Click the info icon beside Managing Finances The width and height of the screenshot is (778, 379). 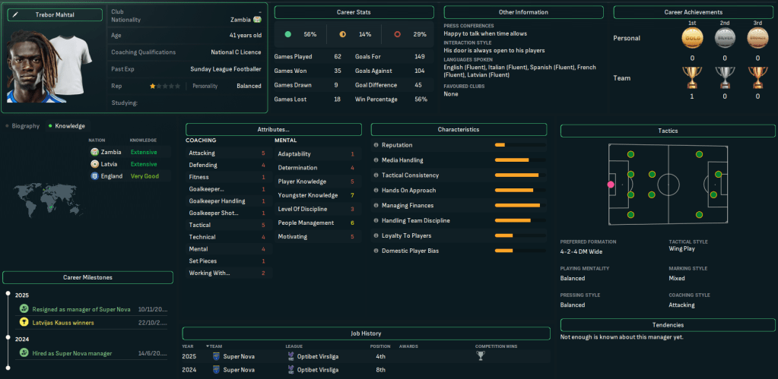click(376, 206)
